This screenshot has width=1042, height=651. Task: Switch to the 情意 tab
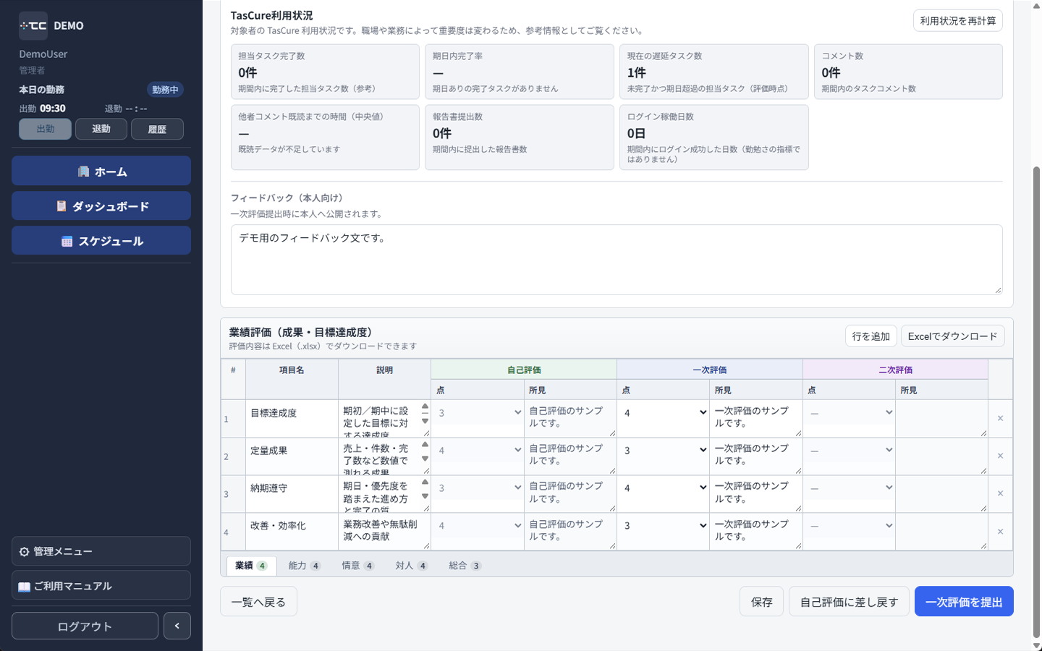coord(357,566)
